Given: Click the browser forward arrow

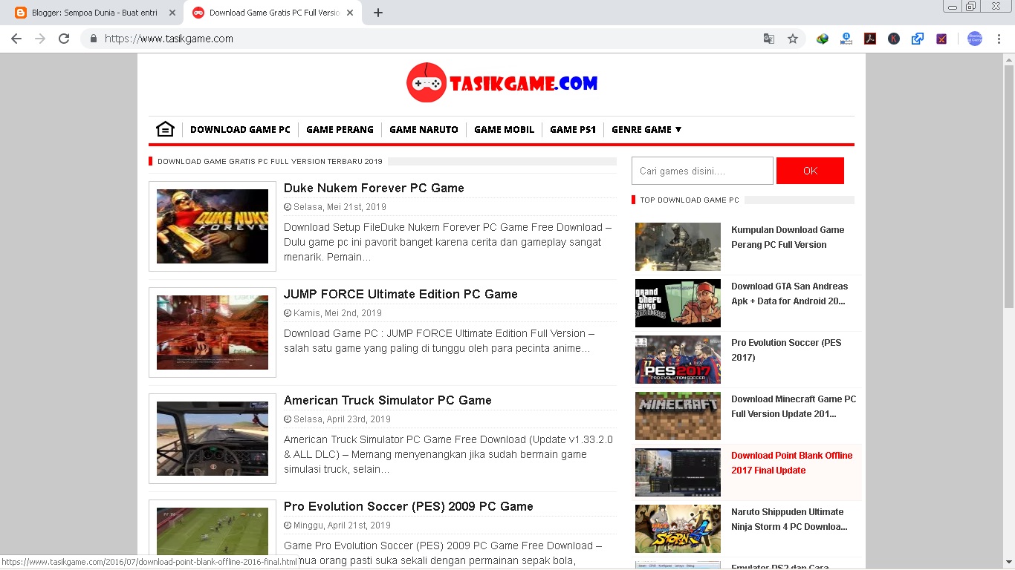Looking at the screenshot, I should coord(40,39).
